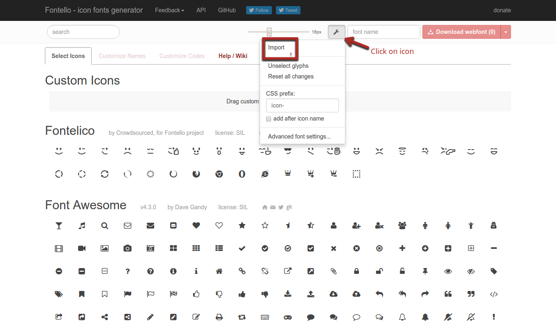This screenshot has height=331, width=556.
Task: Pick the Chrome browser glyph in Fontelico
Action: click(x=219, y=174)
